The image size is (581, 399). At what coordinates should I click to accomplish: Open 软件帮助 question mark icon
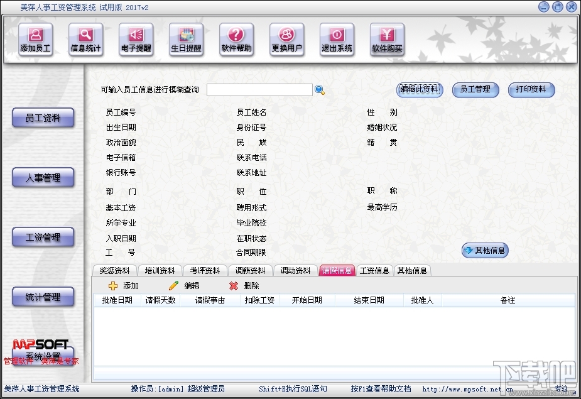click(236, 40)
